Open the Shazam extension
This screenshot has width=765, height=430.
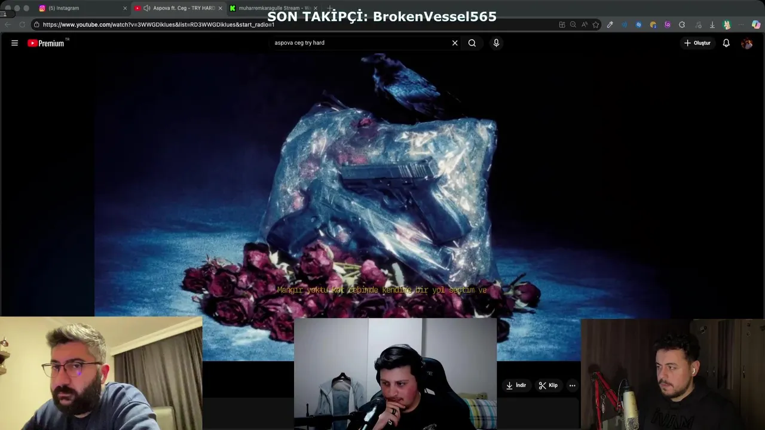pos(639,24)
